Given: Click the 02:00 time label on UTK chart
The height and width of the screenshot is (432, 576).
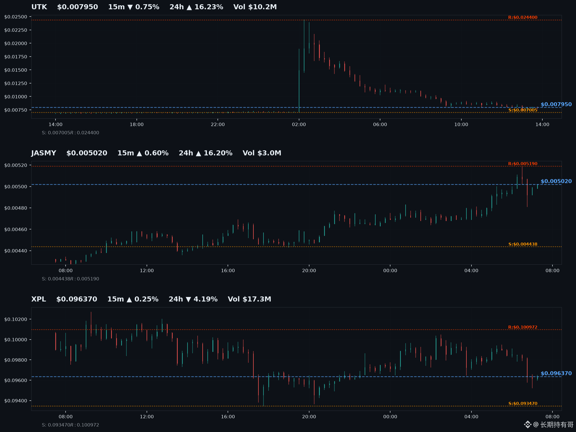Looking at the screenshot, I should tap(299, 125).
